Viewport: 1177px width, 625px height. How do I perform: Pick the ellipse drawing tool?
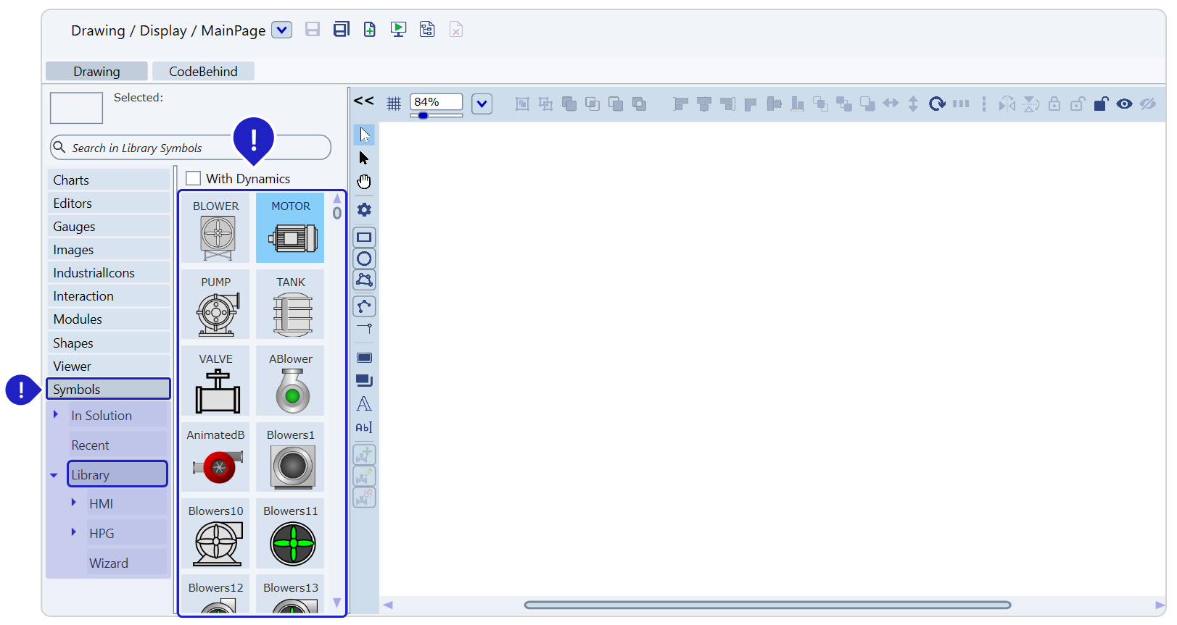point(364,259)
